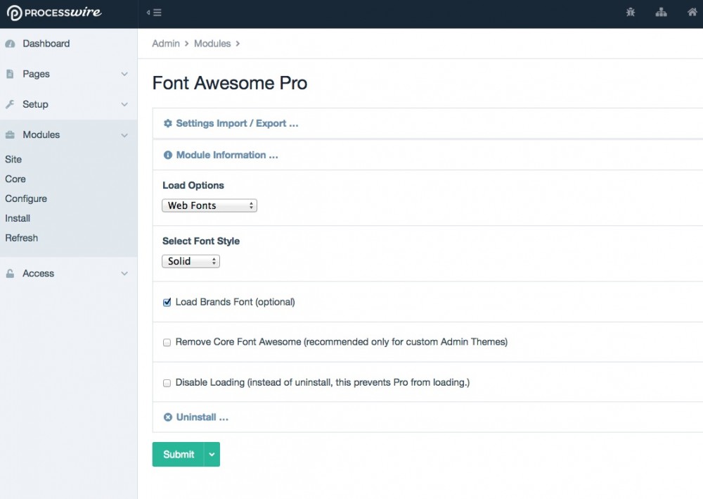Open the Select Font Style dropdown
Viewport: 703px width, 499px height.
coord(191,261)
